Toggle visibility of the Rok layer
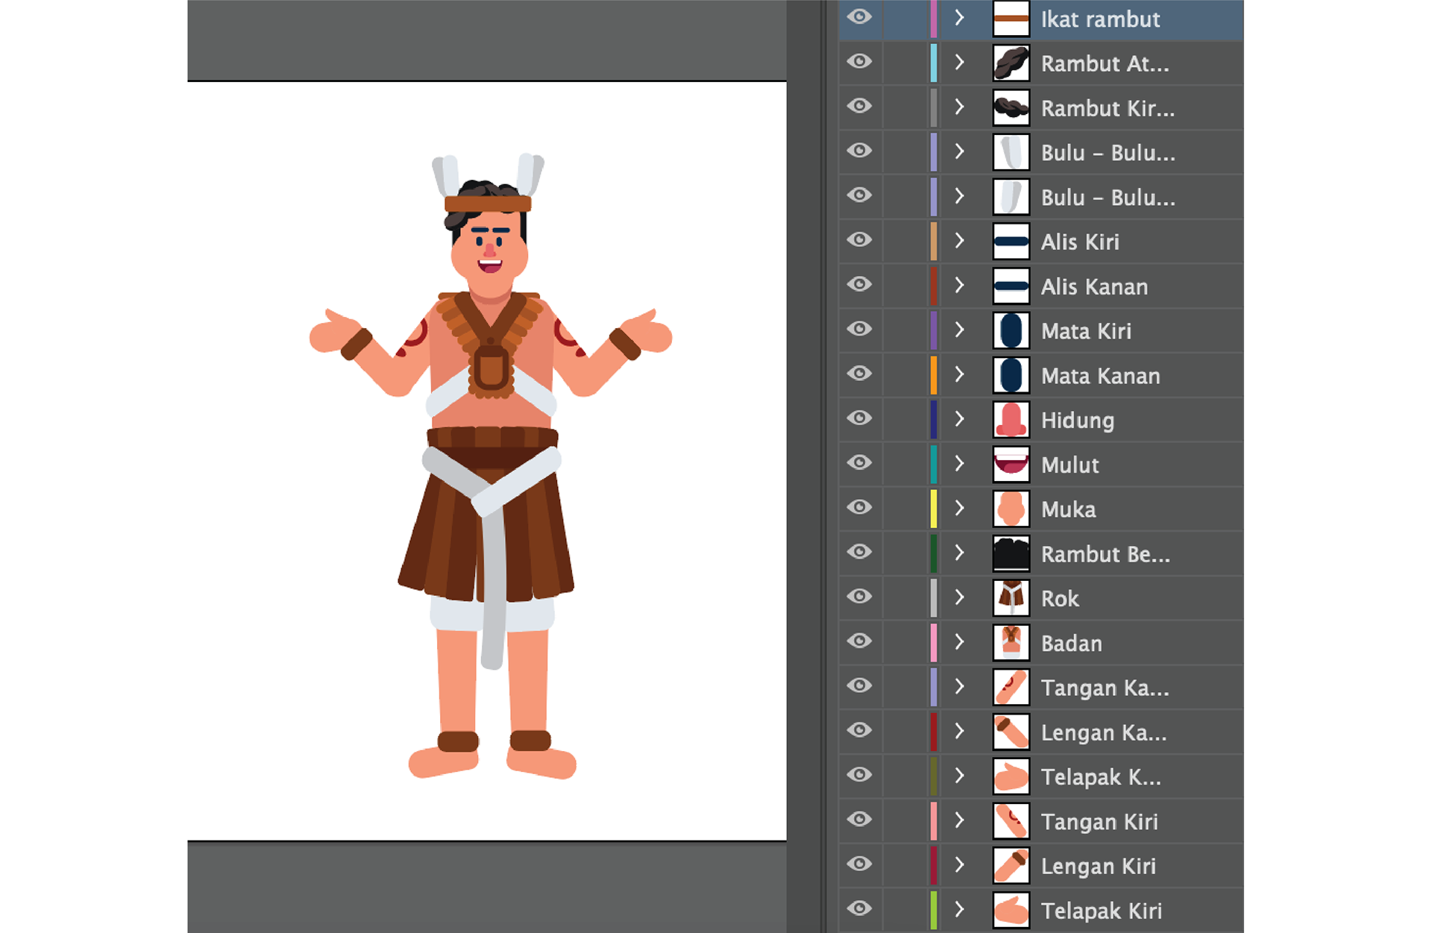 pyautogui.click(x=859, y=596)
